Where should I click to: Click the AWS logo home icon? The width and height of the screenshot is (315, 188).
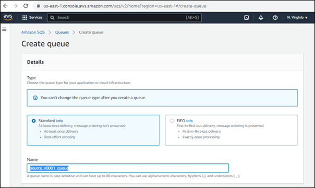[x=8, y=17]
